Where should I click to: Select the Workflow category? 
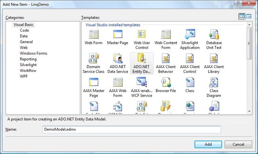pyautogui.click(x=28, y=71)
